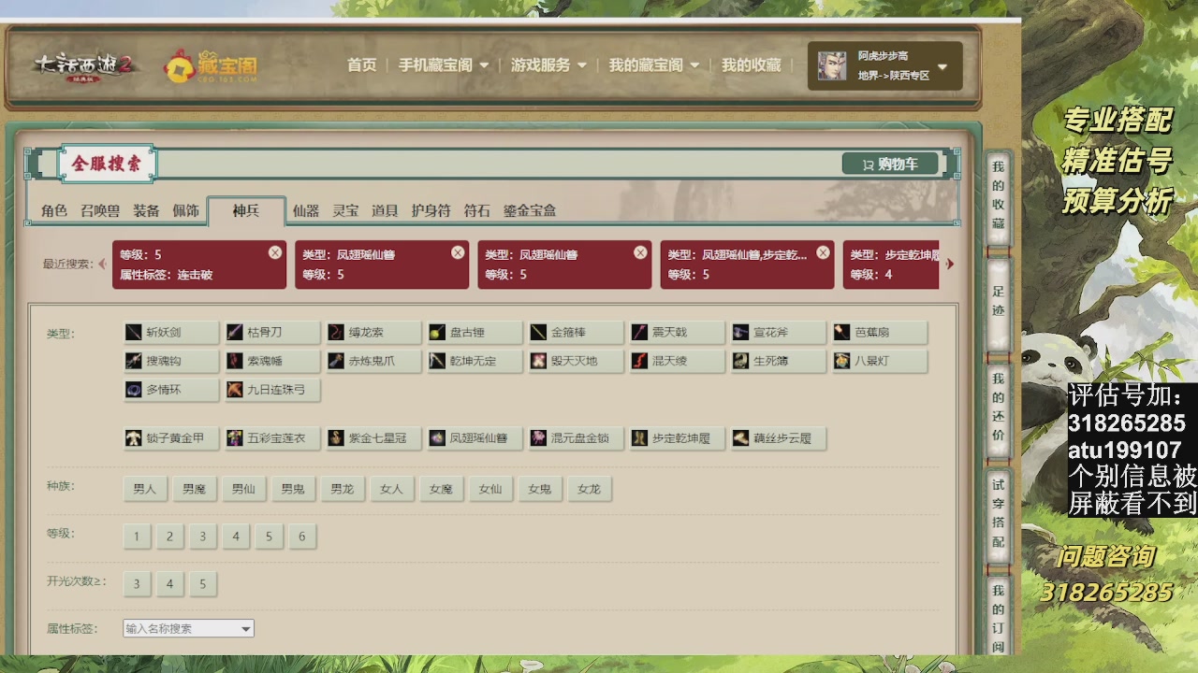Go to 首页 home link

361,65
